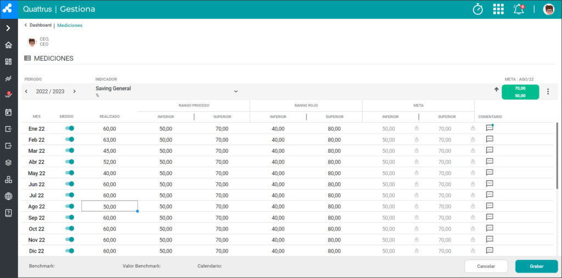Click the Rango Proceso header
The image size is (562, 278).
pyautogui.click(x=194, y=106)
